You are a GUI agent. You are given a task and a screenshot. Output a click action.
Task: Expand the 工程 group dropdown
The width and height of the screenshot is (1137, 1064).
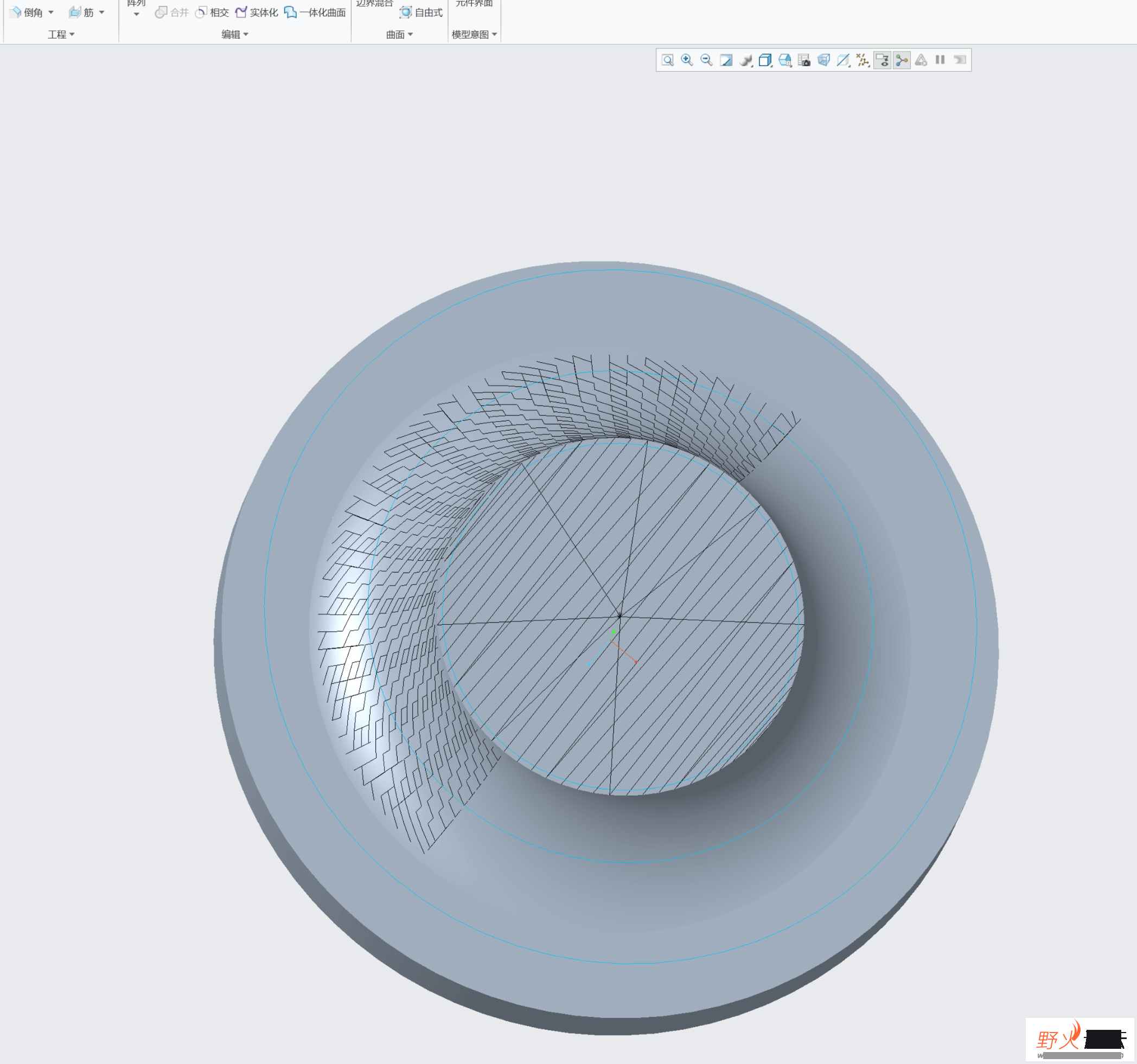pyautogui.click(x=61, y=34)
